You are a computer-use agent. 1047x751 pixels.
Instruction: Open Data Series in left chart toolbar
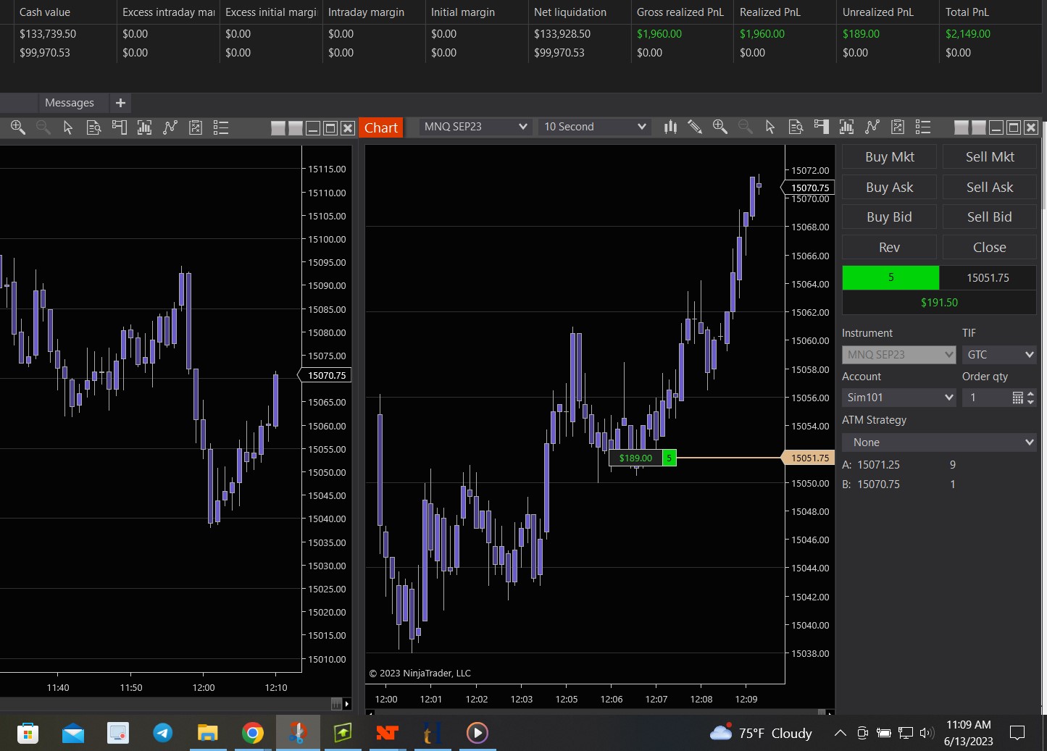[x=93, y=128]
